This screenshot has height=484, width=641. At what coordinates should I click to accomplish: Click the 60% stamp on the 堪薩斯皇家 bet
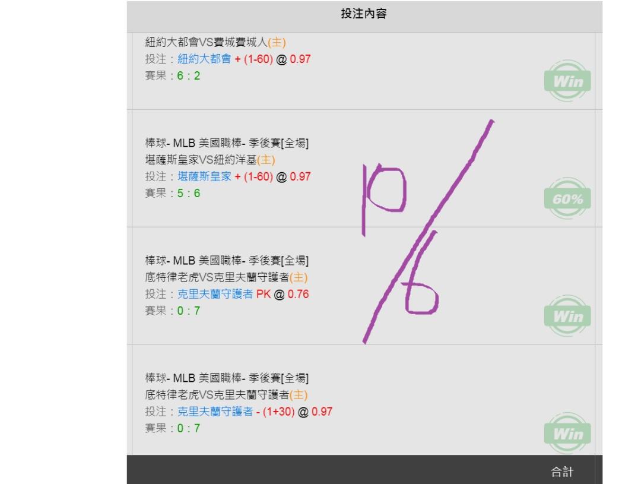click(x=567, y=198)
